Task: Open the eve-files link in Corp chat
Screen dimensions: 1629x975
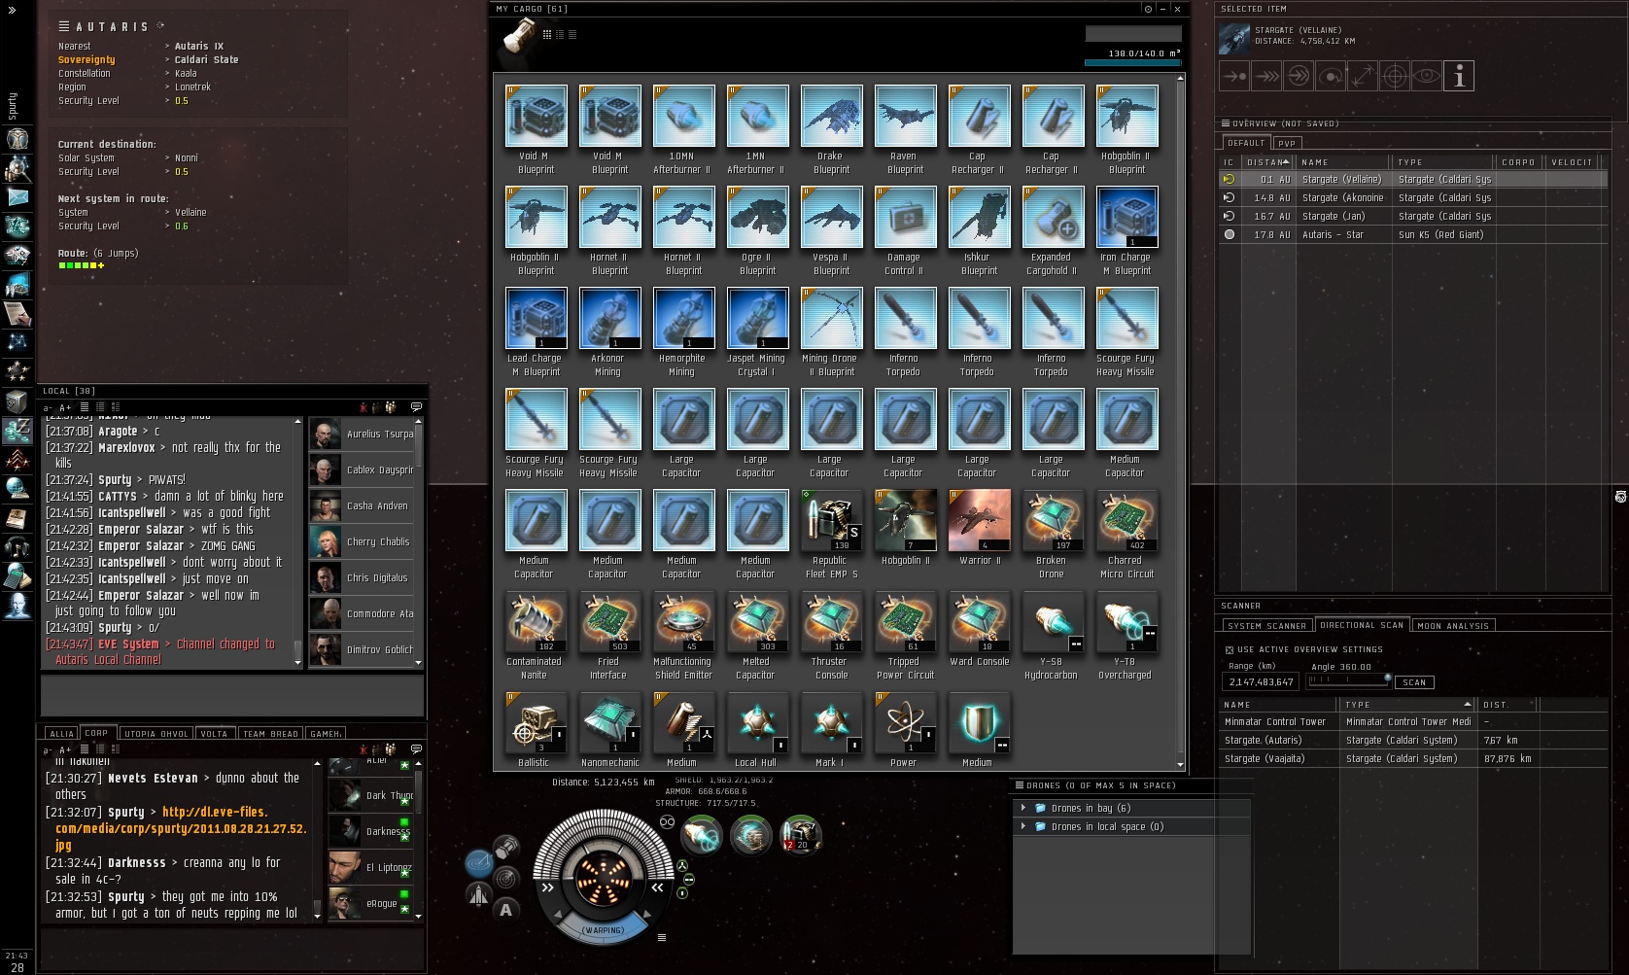Action: click(181, 828)
